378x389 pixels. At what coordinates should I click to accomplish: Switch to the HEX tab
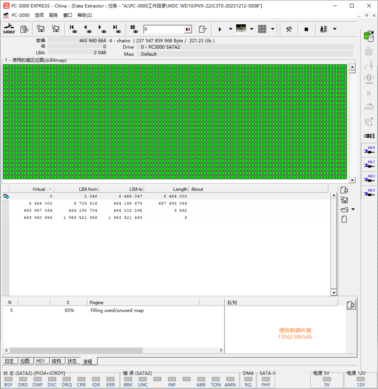tap(40, 361)
